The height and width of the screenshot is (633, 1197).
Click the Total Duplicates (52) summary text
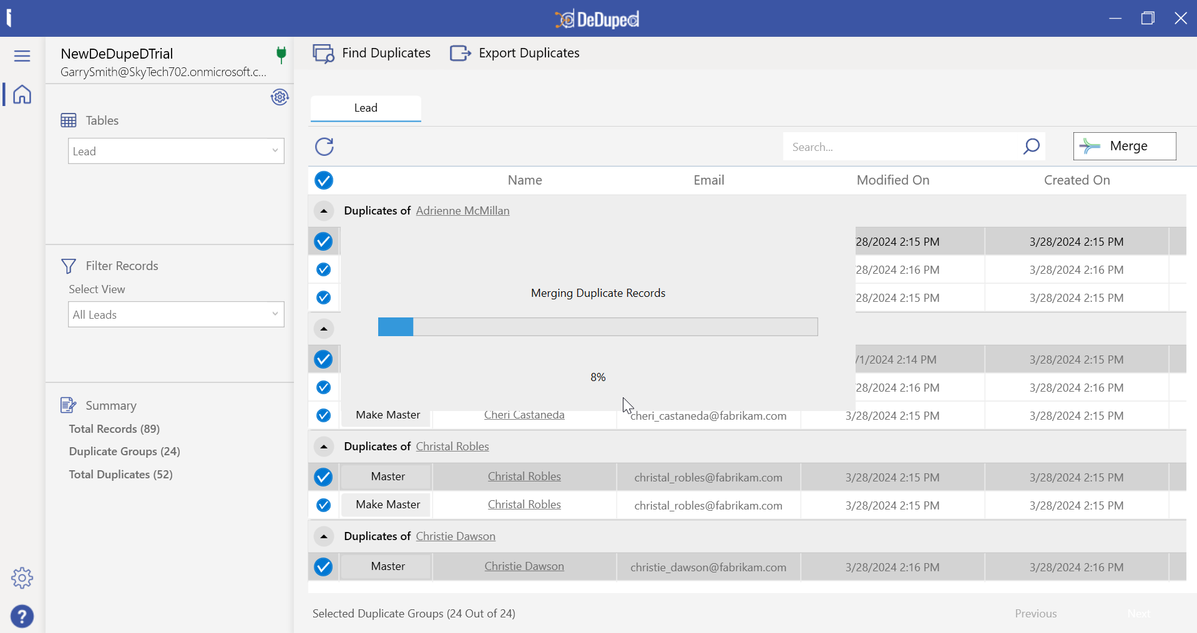tap(120, 475)
